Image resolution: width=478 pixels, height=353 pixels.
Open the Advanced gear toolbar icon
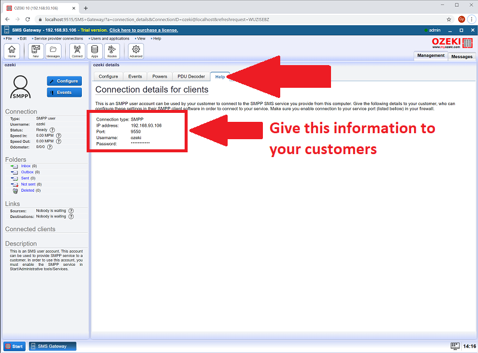click(136, 51)
